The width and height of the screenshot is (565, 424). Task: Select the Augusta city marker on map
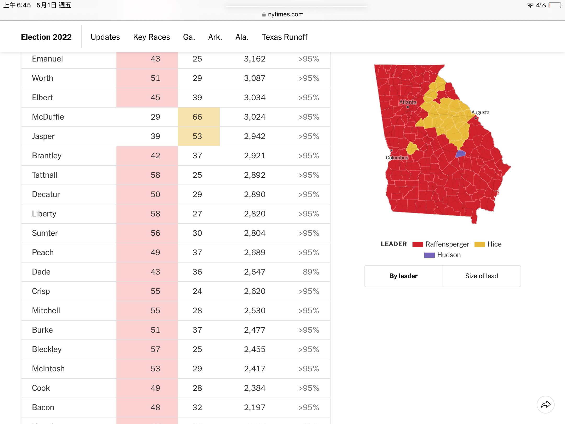click(x=476, y=118)
